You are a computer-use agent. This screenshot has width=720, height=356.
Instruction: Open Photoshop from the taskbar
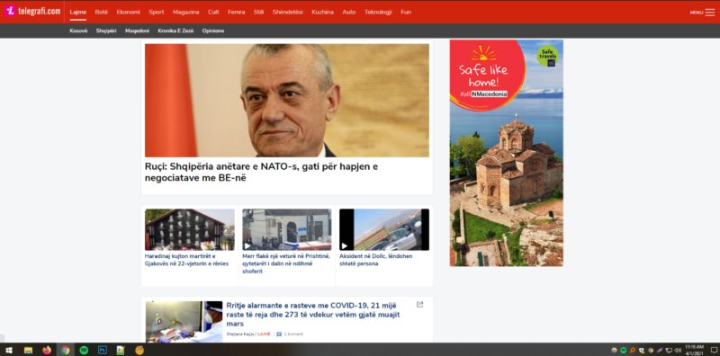pos(103,350)
